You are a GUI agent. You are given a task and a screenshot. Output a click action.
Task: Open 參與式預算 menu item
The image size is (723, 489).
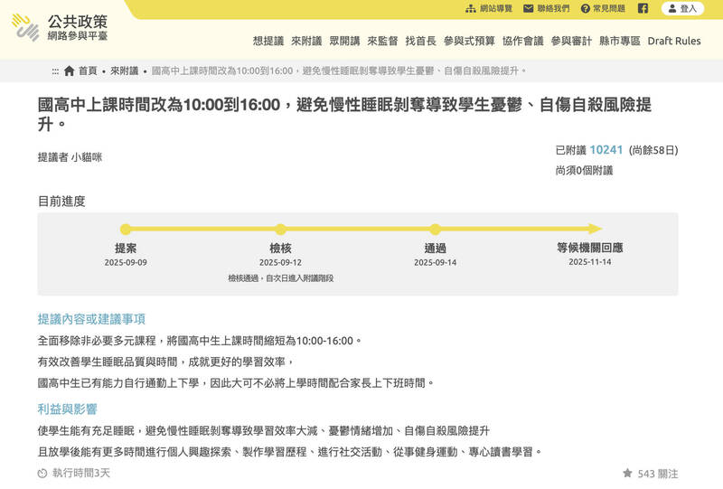[x=469, y=41]
